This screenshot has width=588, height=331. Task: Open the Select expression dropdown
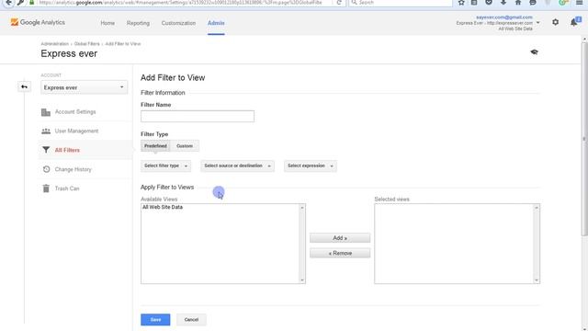click(x=311, y=165)
